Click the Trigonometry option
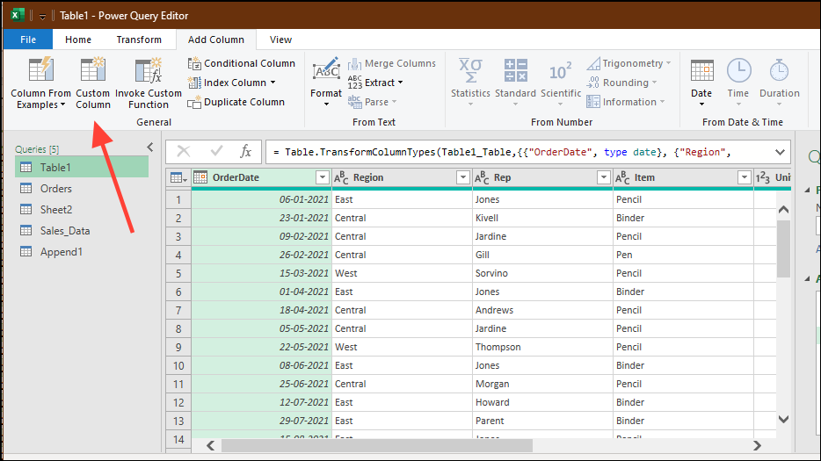This screenshot has width=821, height=461. [x=628, y=63]
